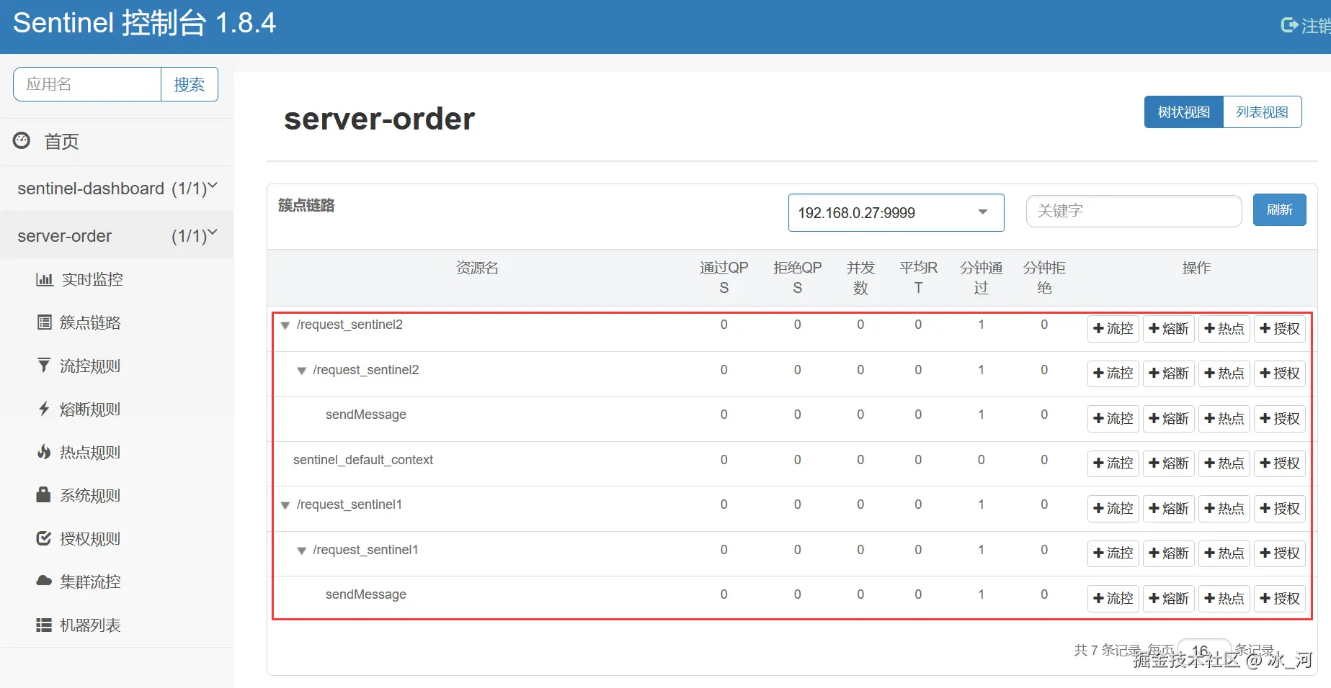Add 流控 rule for top /request_sentinel1

[1113, 508]
